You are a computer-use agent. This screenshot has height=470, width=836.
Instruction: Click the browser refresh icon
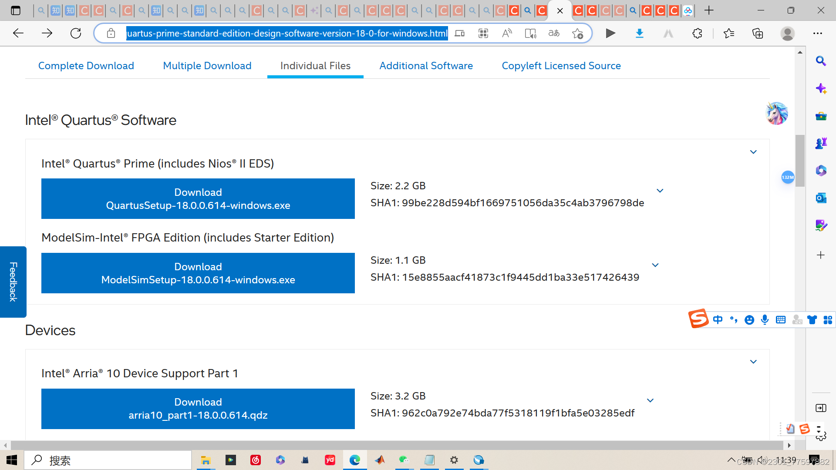pyautogui.click(x=76, y=34)
